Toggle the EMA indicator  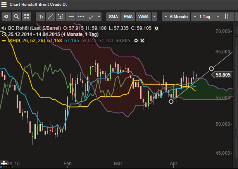pyautogui.click(x=128, y=17)
